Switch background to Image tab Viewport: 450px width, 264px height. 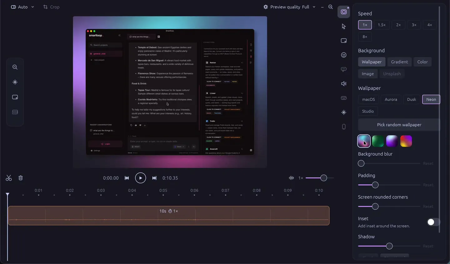tap(368, 74)
